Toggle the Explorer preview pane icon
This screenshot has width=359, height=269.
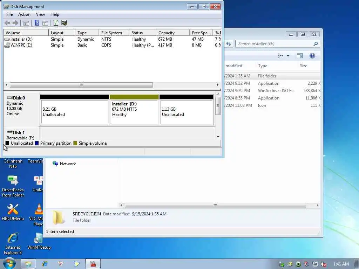coord(300,56)
